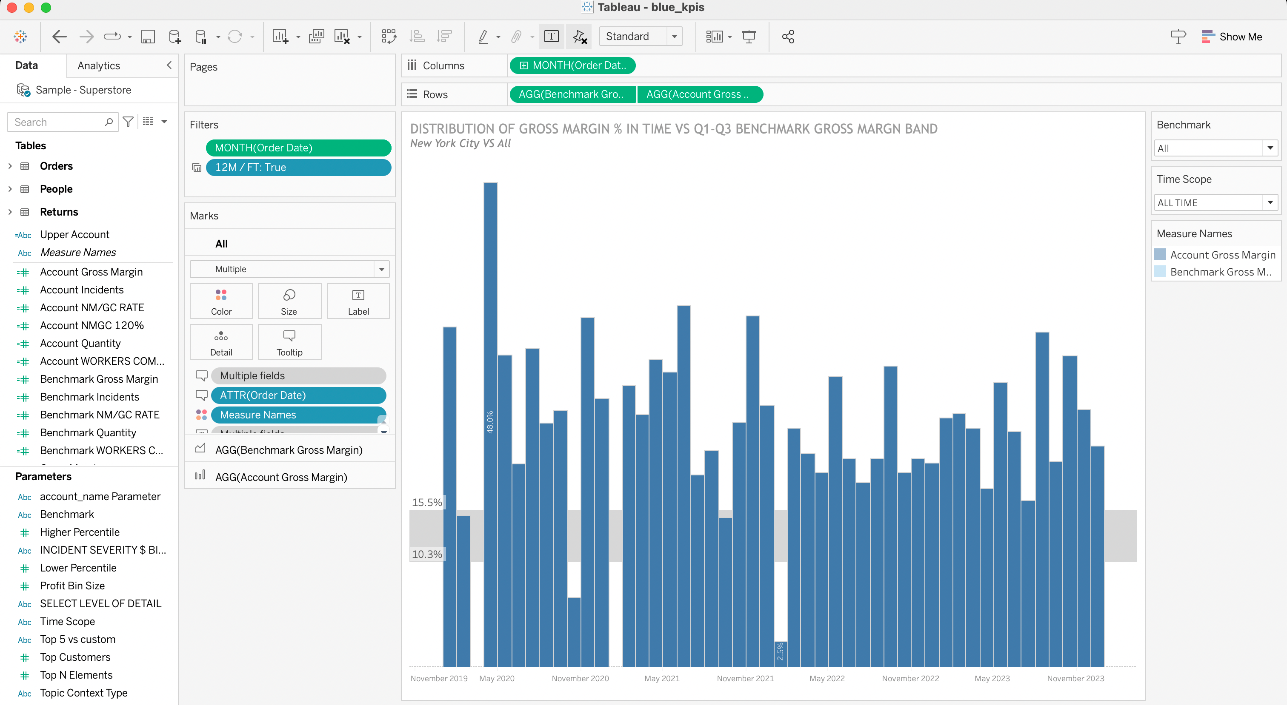Select the fit view standard icon
This screenshot has height=705, width=1287.
coord(641,37)
